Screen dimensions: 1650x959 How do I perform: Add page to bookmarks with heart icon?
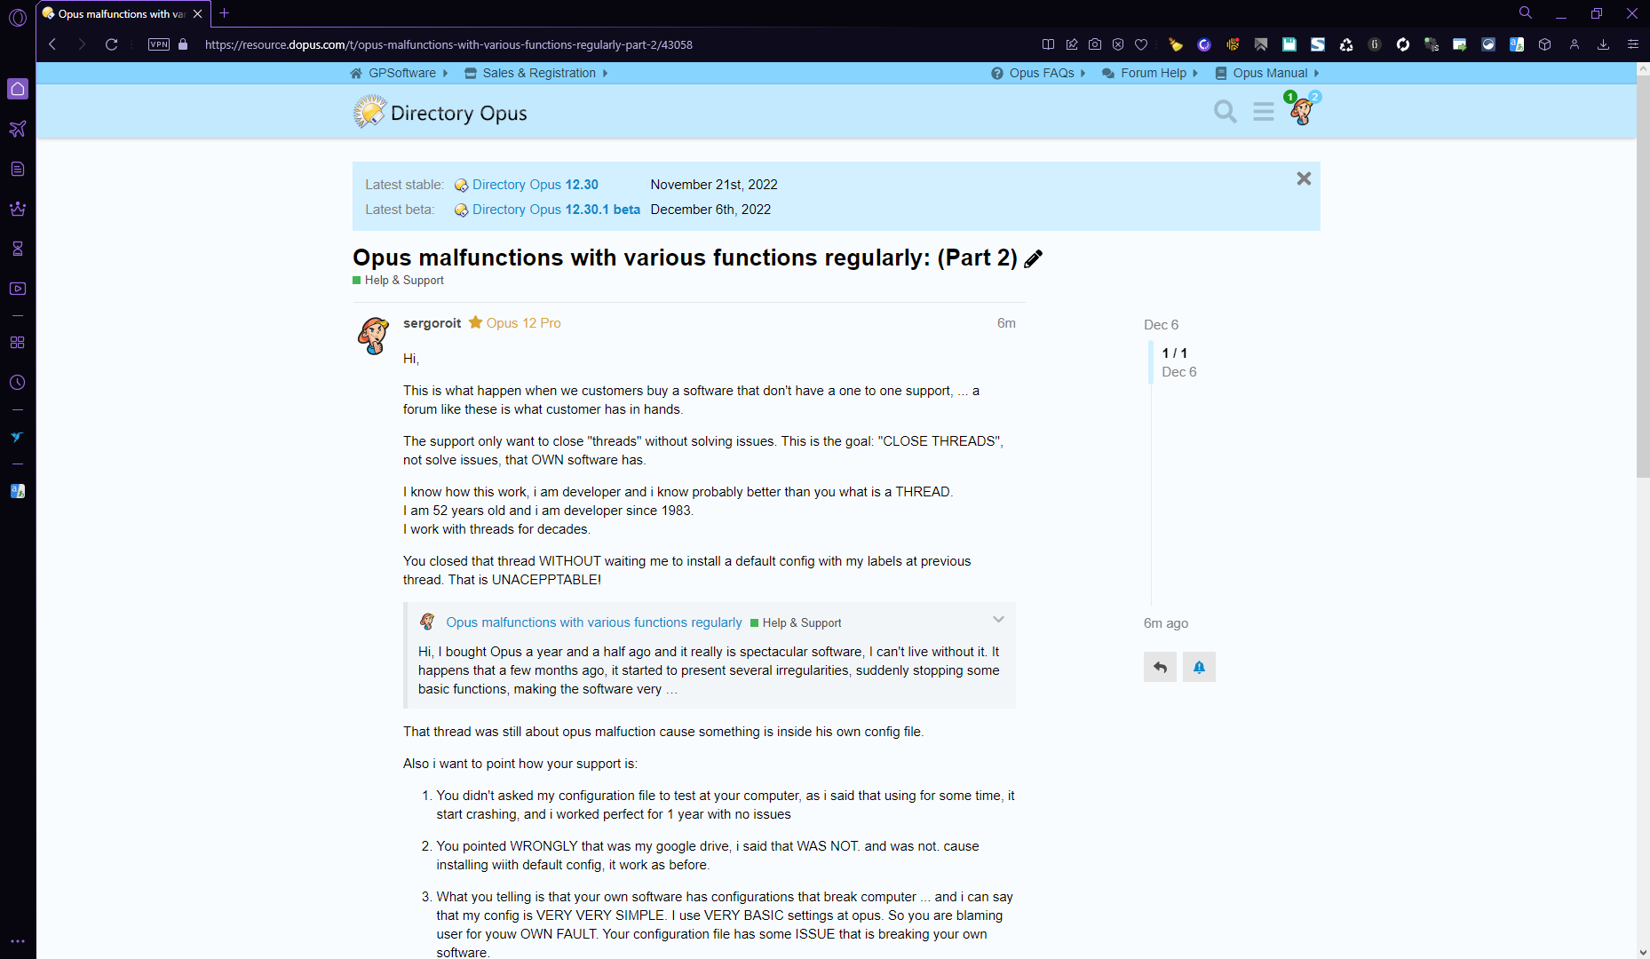[x=1141, y=44]
